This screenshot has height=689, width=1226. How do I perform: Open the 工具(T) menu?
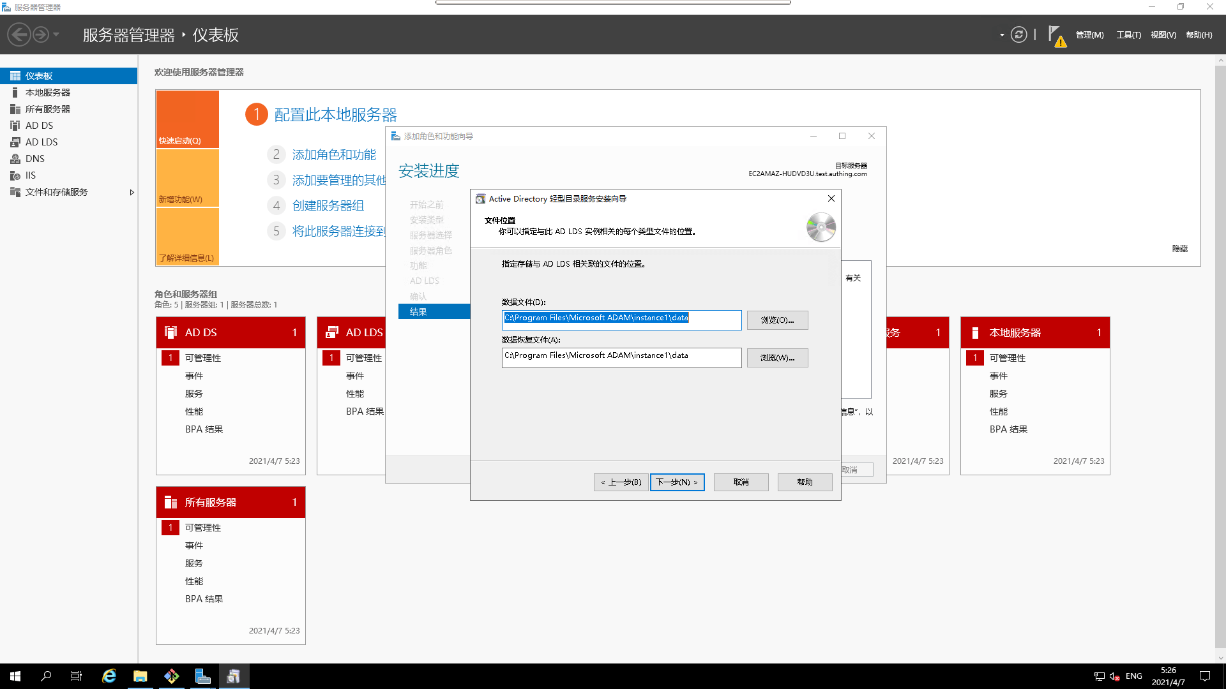pyautogui.click(x=1128, y=35)
